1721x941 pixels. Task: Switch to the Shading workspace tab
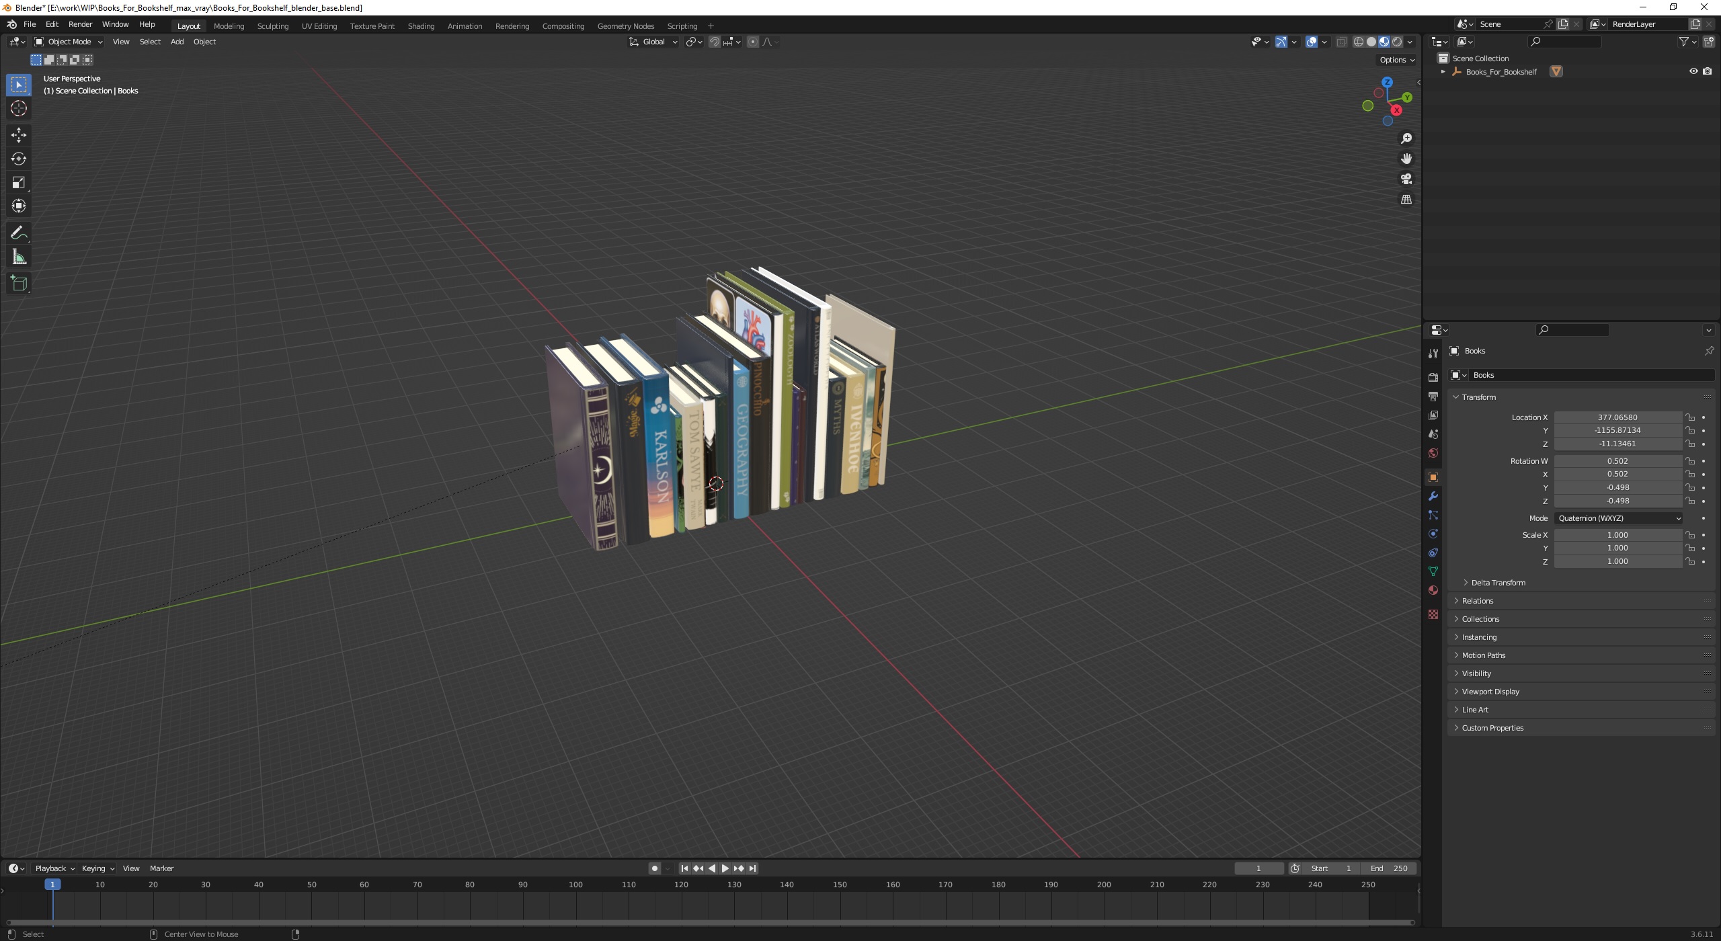[421, 26]
